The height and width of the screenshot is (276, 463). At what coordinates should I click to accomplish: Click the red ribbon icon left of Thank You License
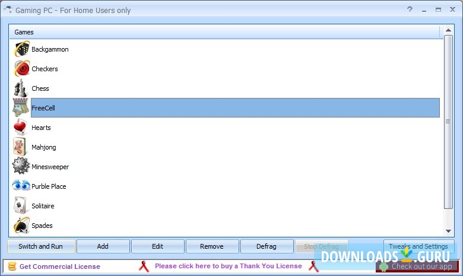pyautogui.click(x=144, y=267)
